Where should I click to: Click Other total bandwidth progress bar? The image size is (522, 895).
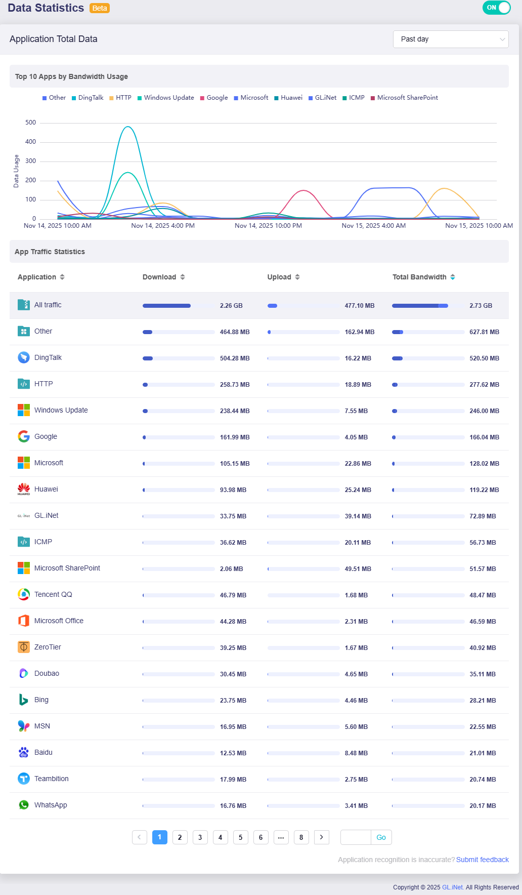click(x=428, y=332)
